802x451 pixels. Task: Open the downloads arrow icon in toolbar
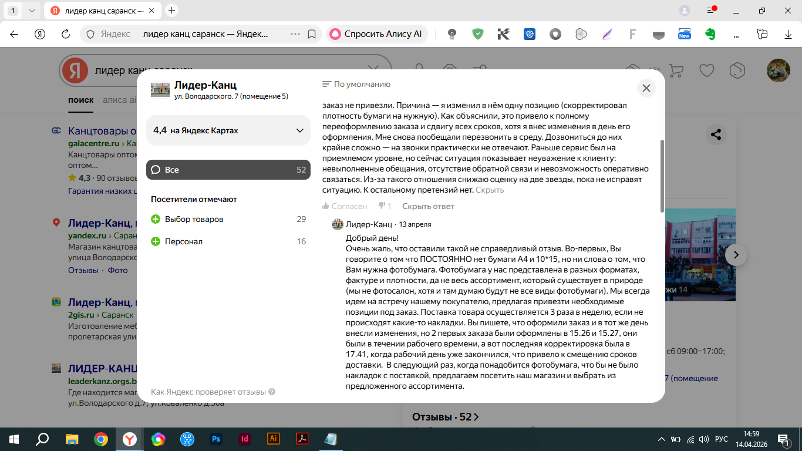[788, 34]
